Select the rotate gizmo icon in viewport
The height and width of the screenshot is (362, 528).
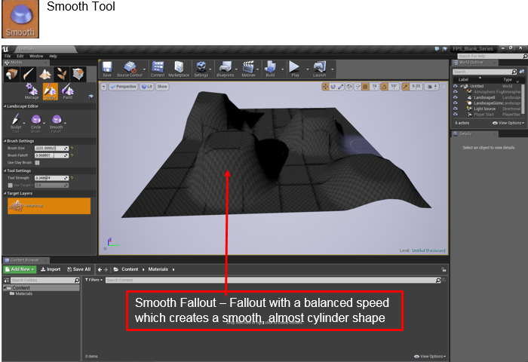(x=333, y=87)
